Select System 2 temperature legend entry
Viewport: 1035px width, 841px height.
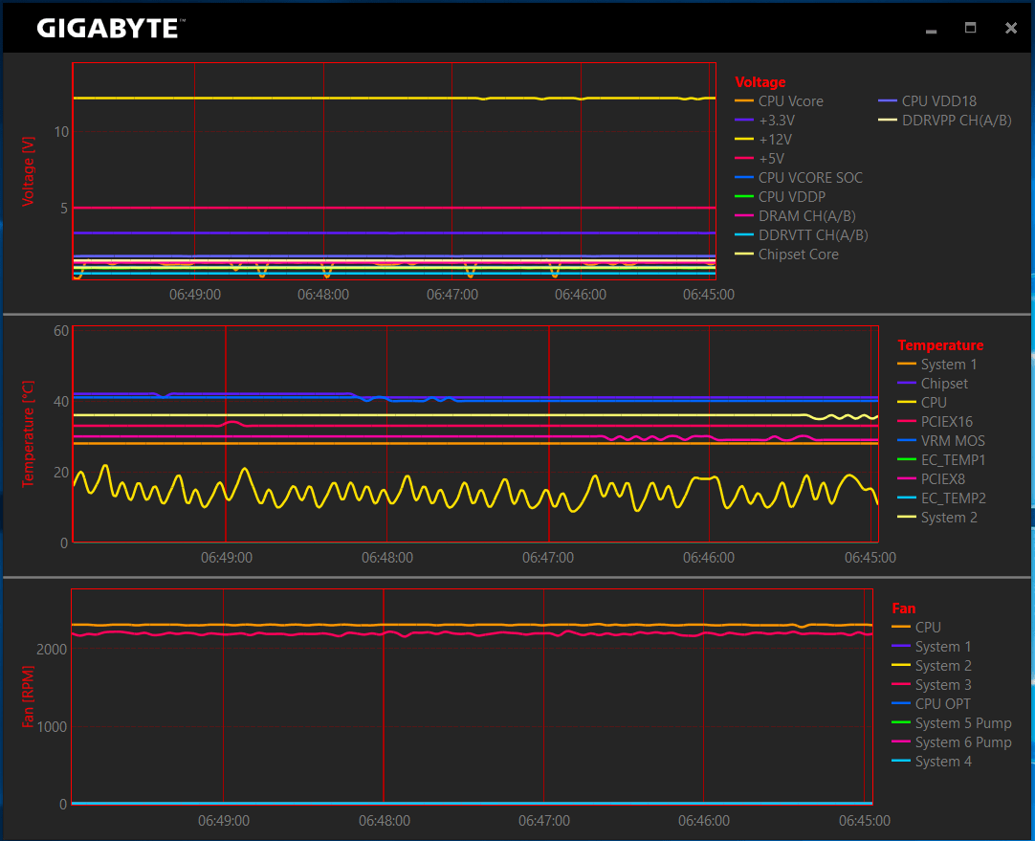(949, 518)
